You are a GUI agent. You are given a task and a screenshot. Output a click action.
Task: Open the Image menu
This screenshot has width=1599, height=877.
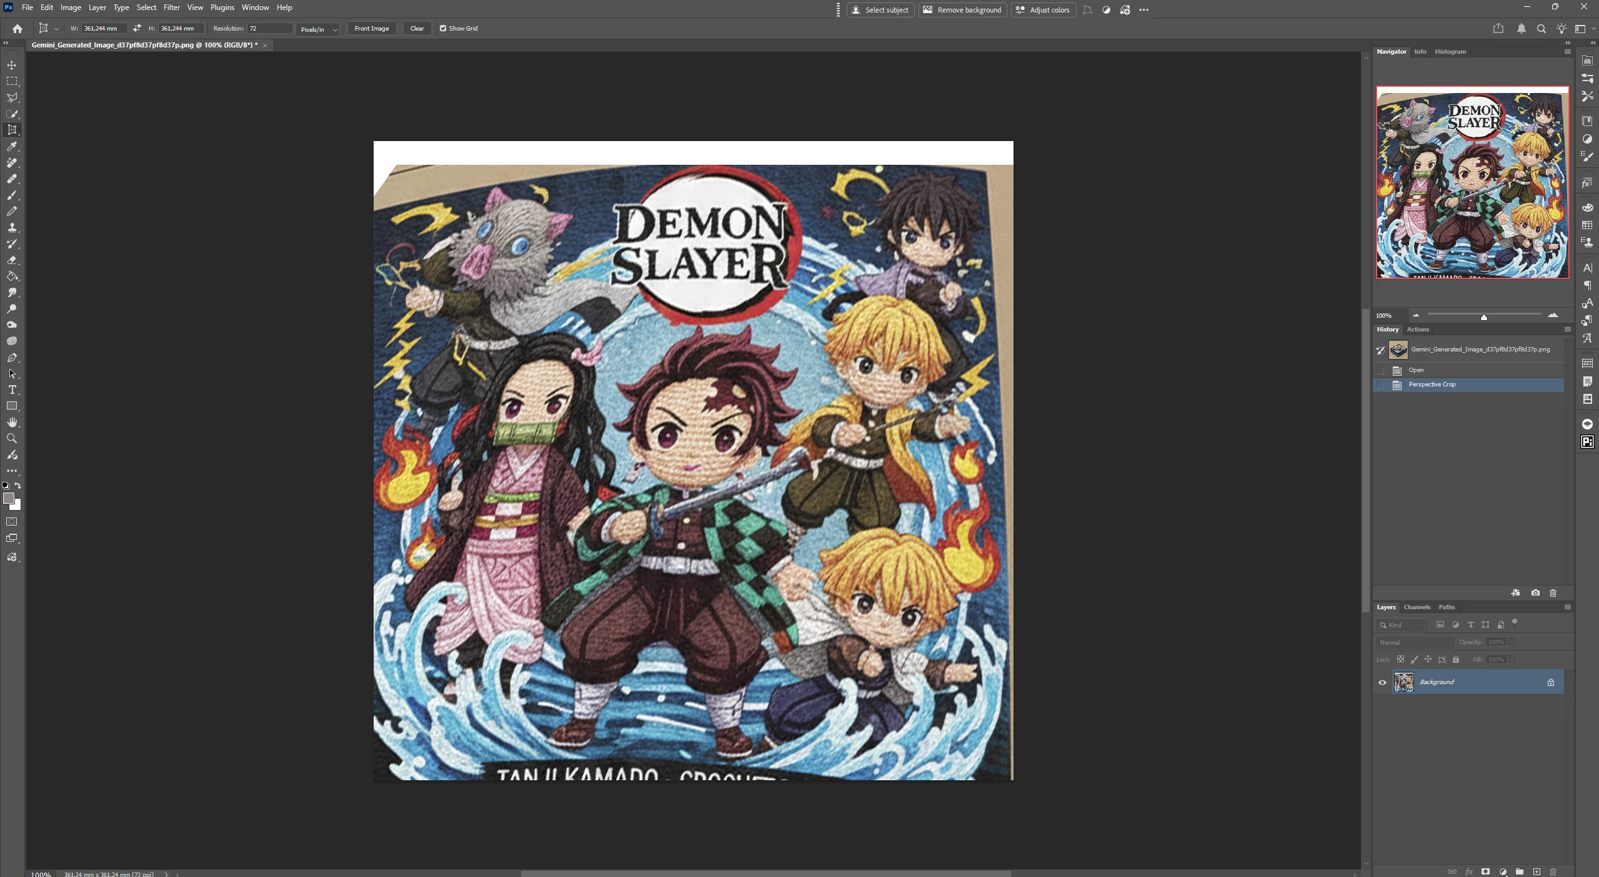click(x=71, y=7)
